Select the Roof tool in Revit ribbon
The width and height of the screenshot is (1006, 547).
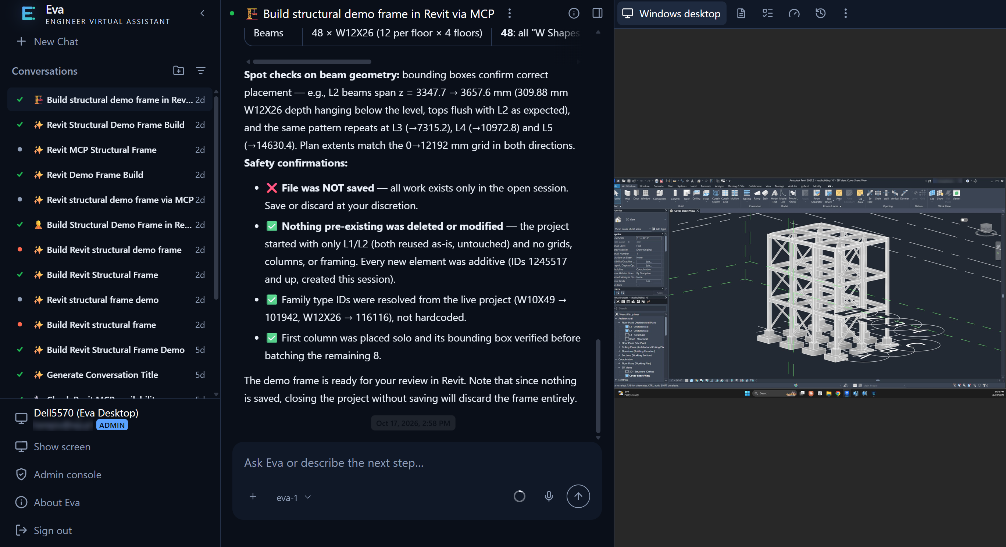point(687,195)
